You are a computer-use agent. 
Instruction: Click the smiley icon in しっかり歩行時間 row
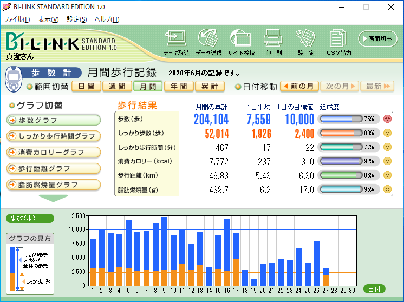coord(387,147)
